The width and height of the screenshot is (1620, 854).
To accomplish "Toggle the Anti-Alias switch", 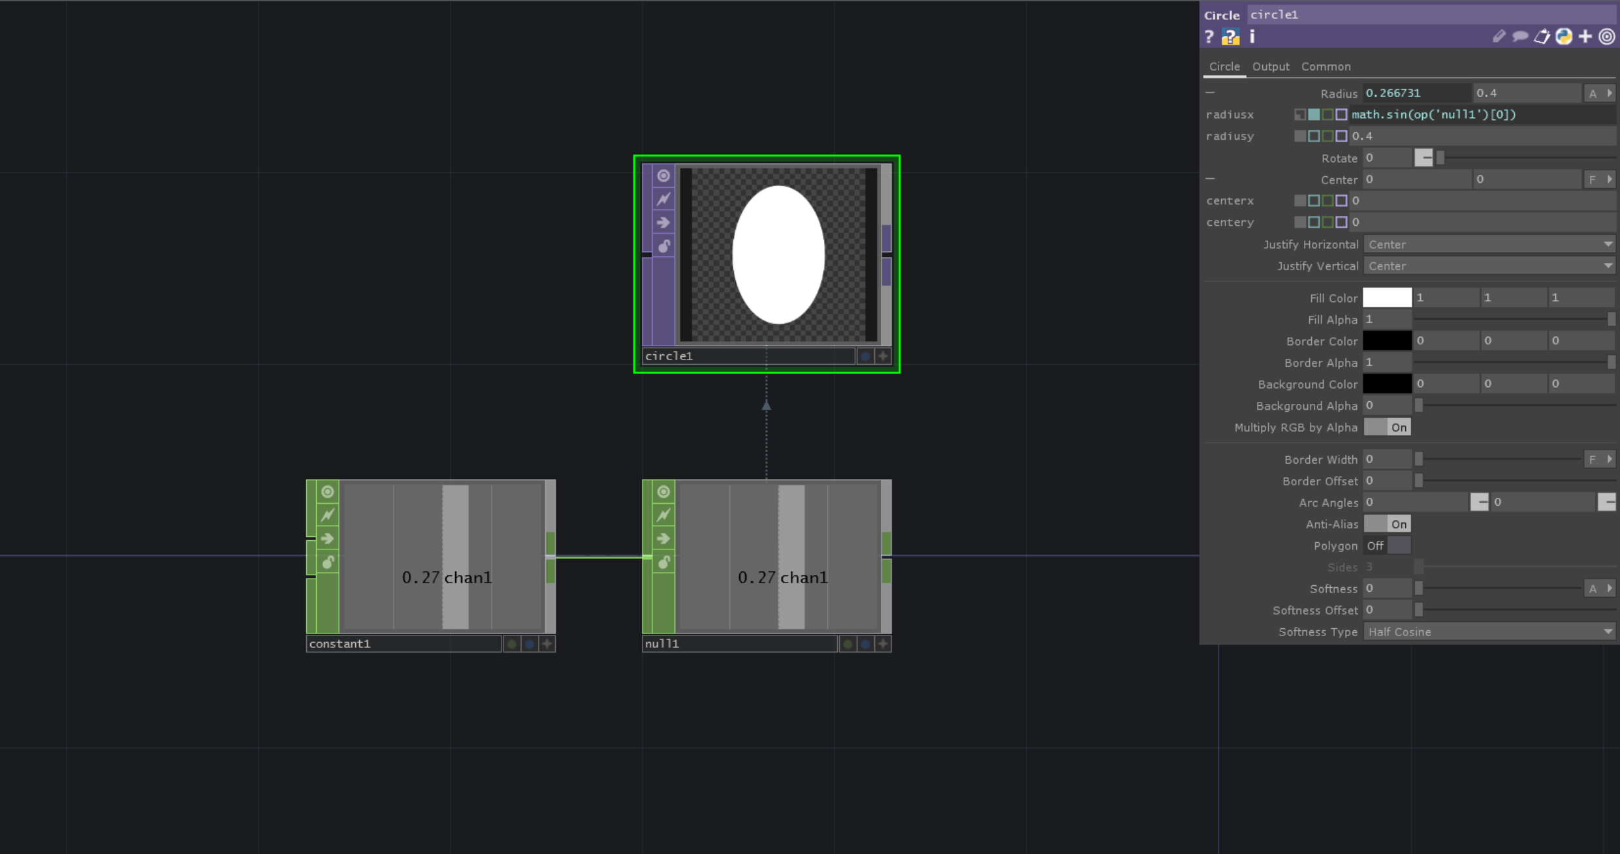I will [1387, 524].
